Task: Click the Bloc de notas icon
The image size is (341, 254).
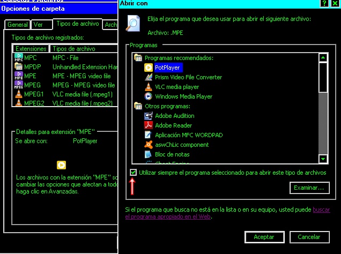Action: click(x=149, y=154)
